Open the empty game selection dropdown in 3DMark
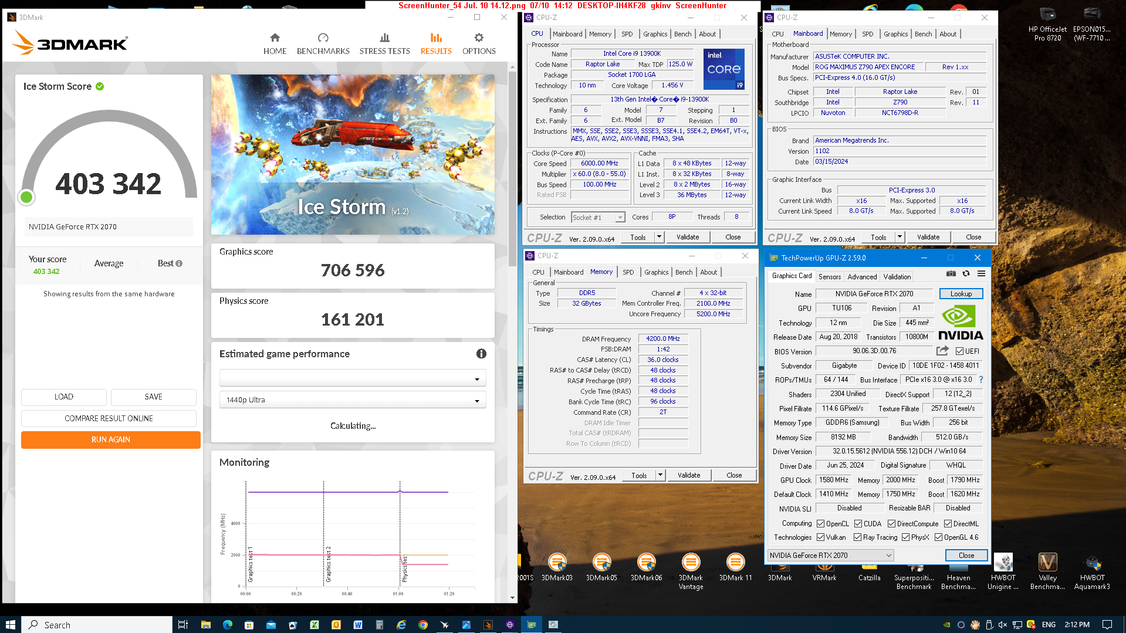This screenshot has width=1126, height=633. tap(353, 378)
